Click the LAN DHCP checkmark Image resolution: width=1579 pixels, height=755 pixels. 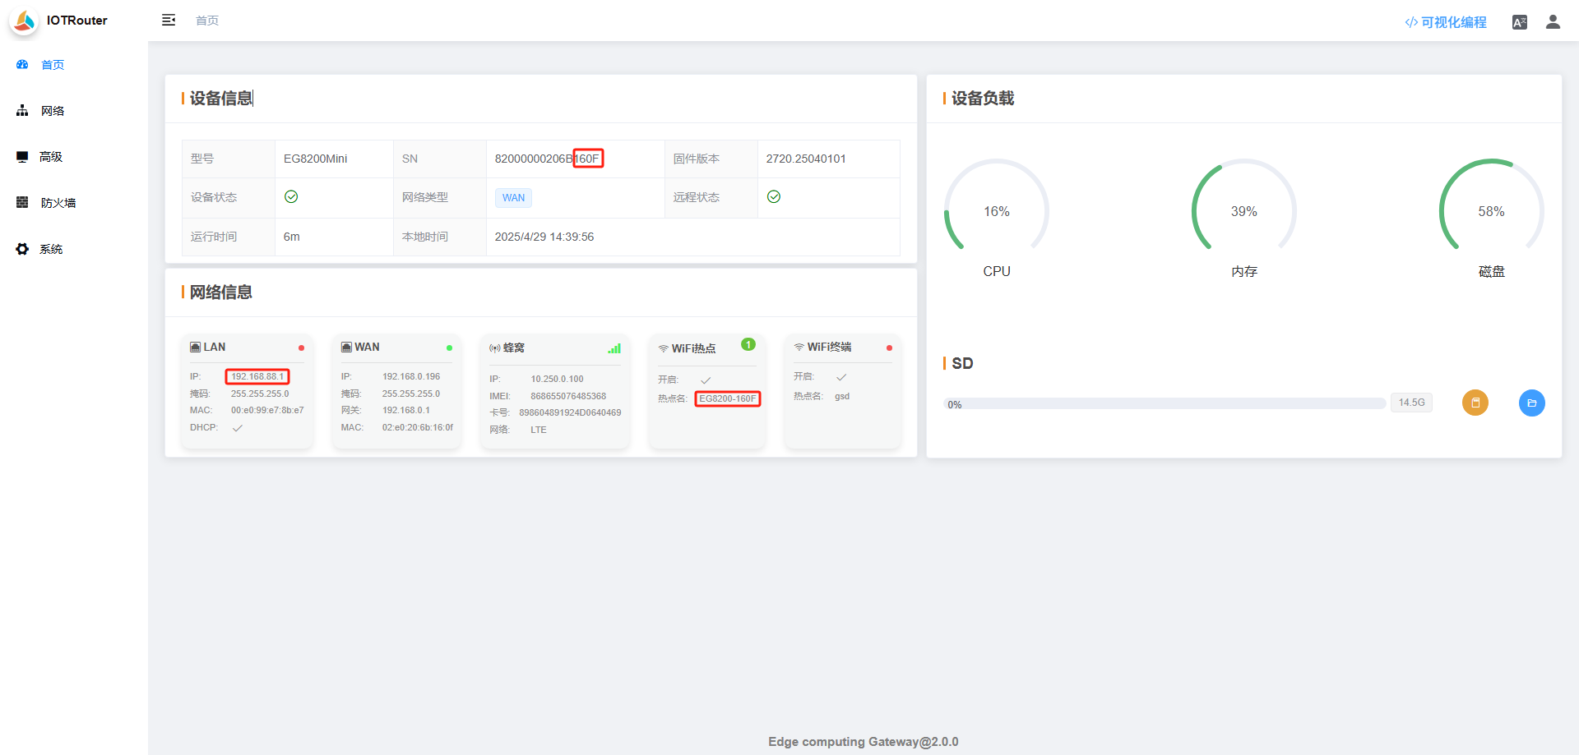[238, 428]
